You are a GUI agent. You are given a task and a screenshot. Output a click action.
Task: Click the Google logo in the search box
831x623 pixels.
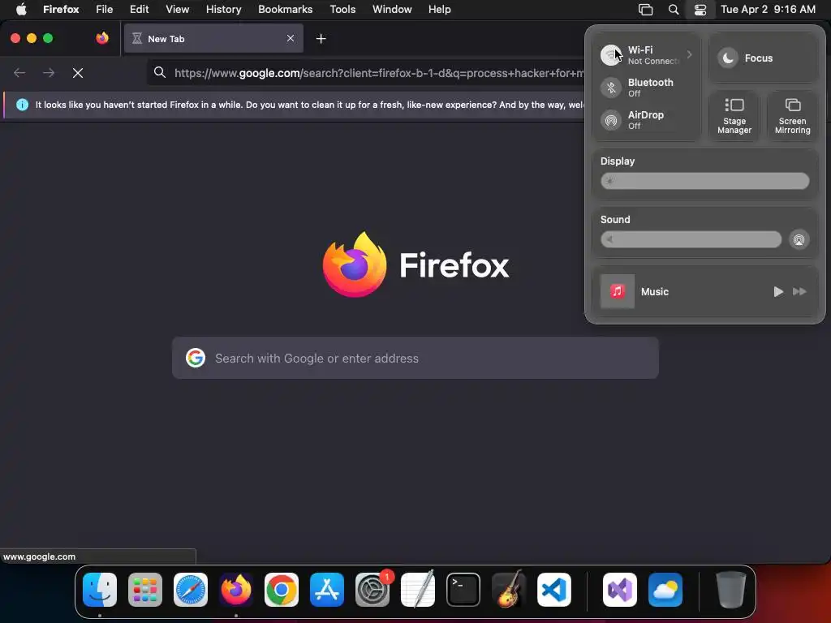196,358
